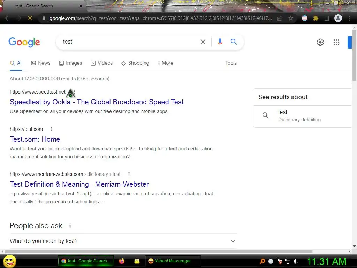Click the volume speaker tray icon
This screenshot has height=268, width=357.
296,261
